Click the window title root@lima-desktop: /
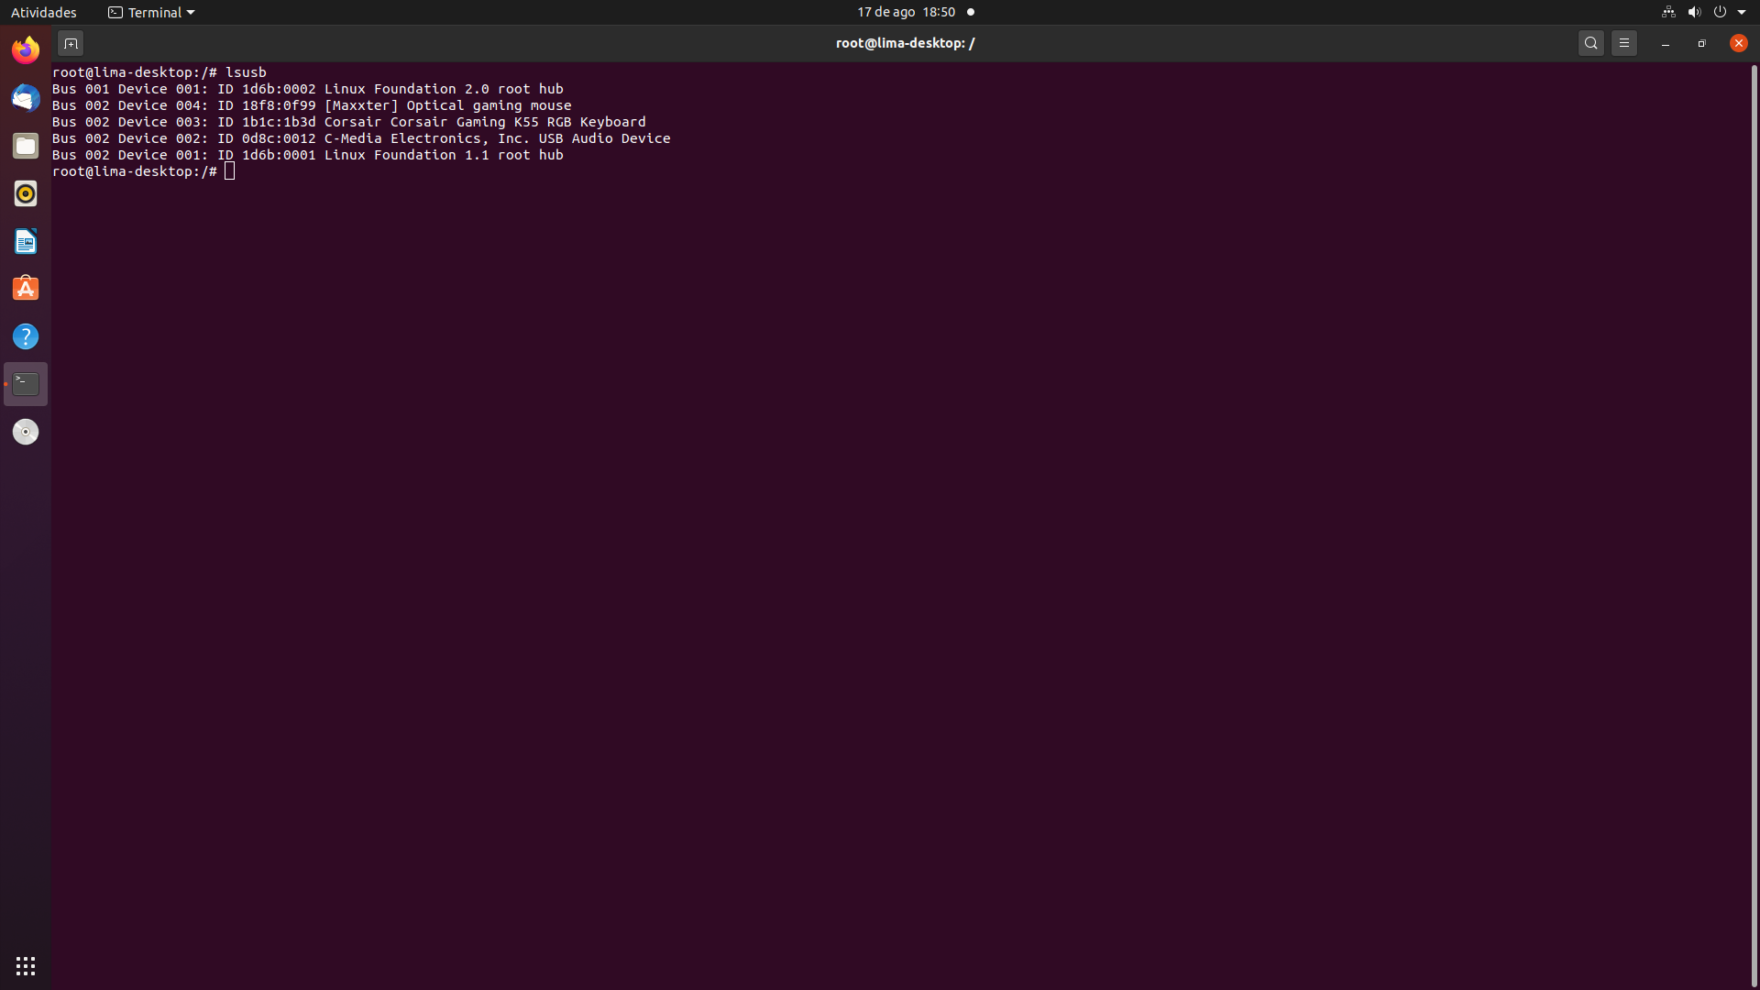The height and width of the screenshot is (990, 1760). 905,43
